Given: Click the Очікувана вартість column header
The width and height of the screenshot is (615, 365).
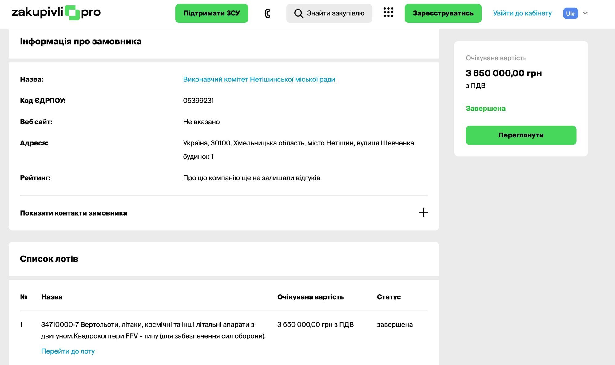Looking at the screenshot, I should tap(311, 297).
